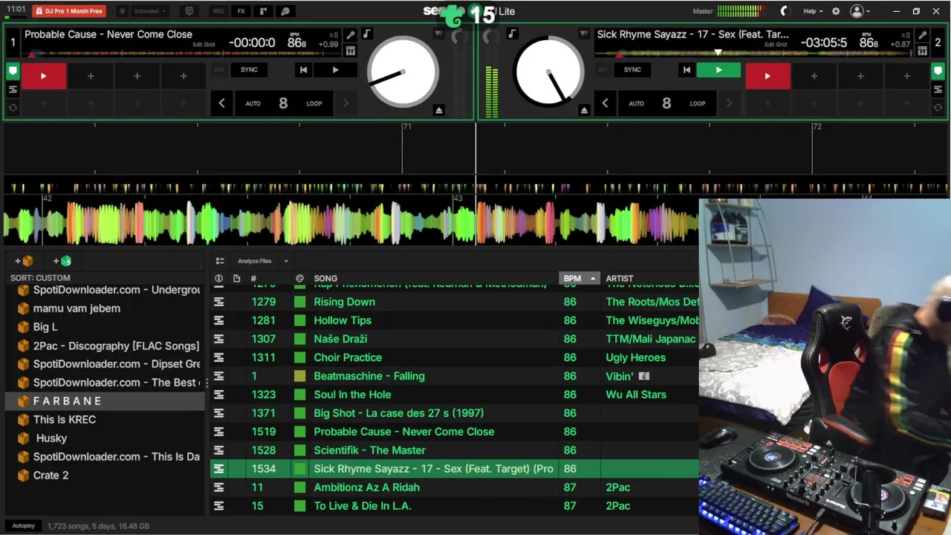This screenshot has height=535, width=951.
Task: Click deck 2 track overview waveform
Action: tap(754, 54)
